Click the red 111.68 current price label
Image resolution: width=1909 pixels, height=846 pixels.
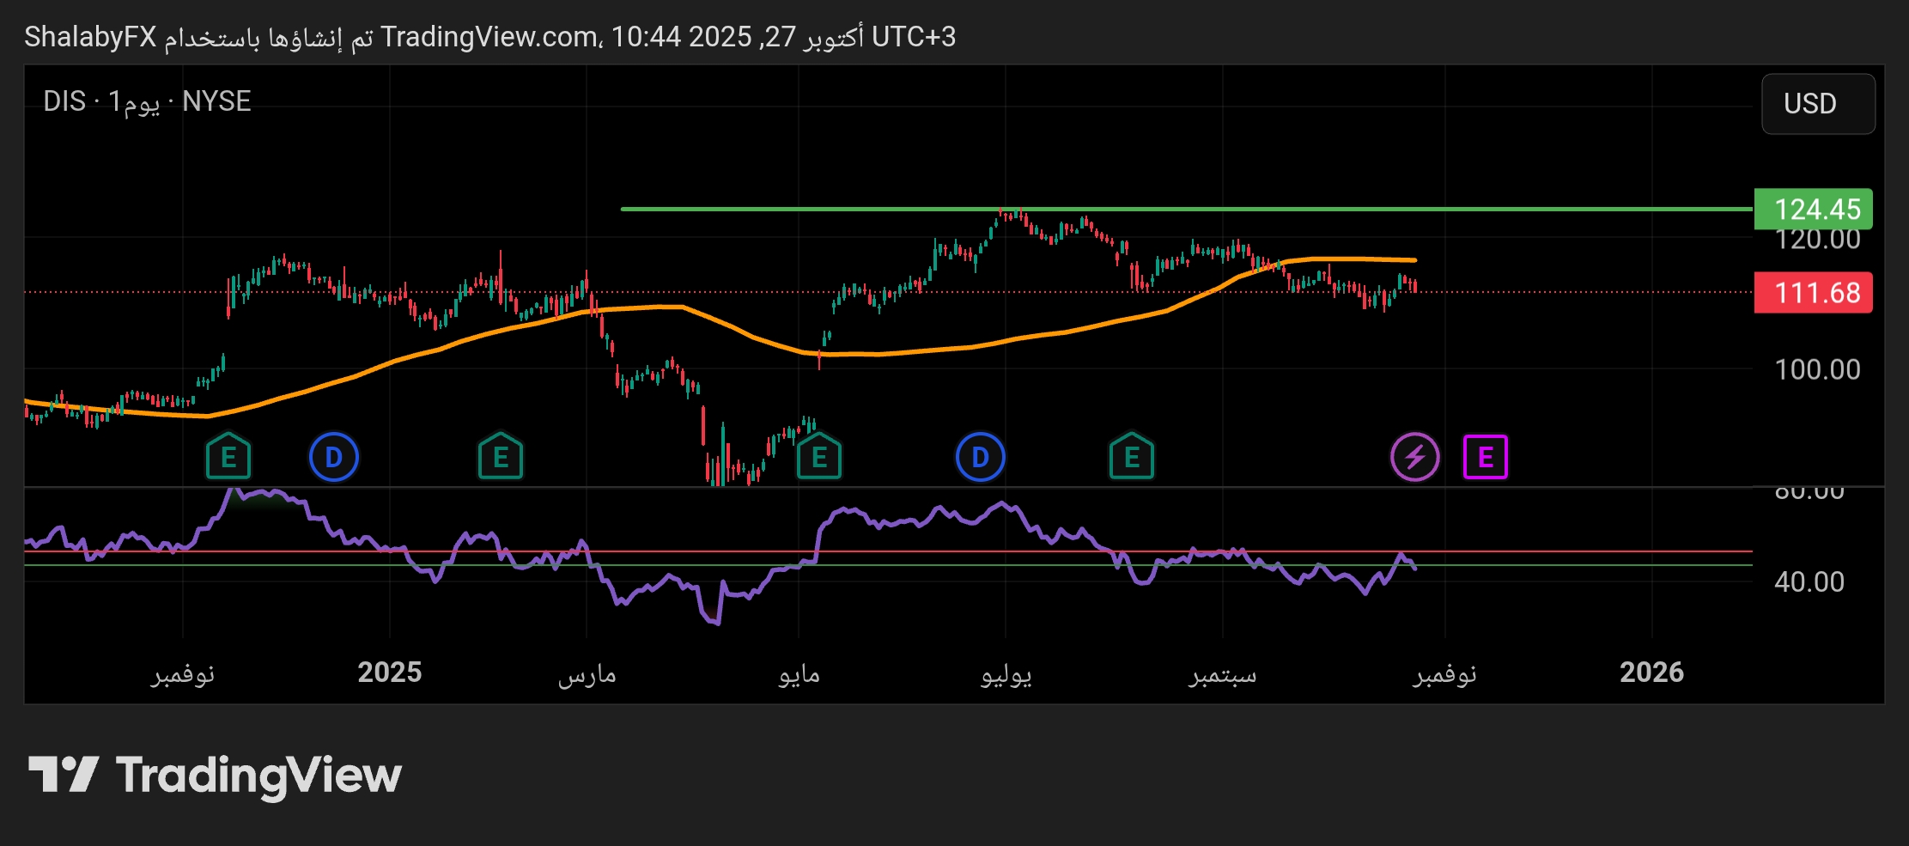[1813, 293]
